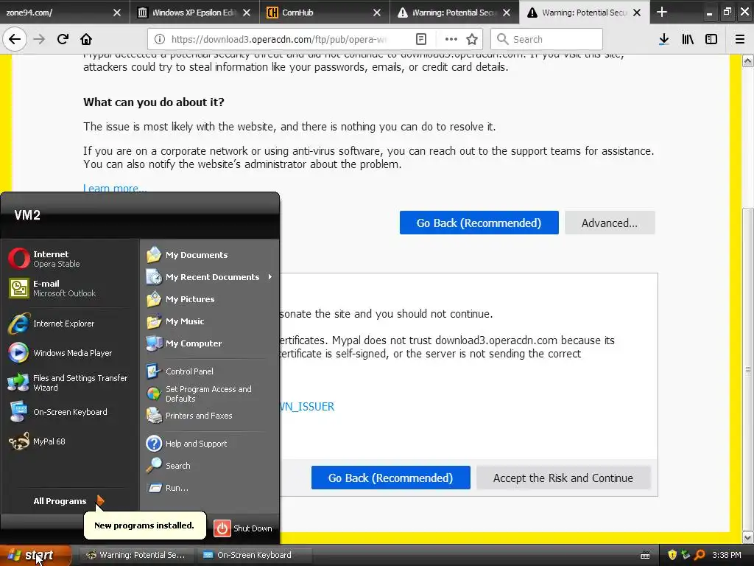Switch to first Warning: Potential Security tab

[x=447, y=13]
